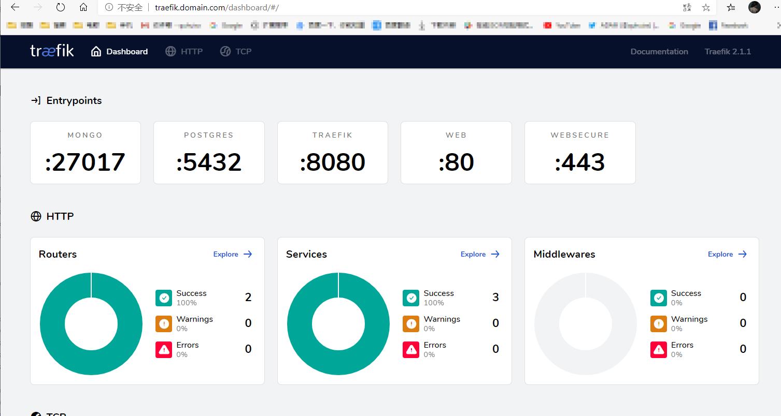
Task: Click the site info insecure icon
Action: (x=109, y=7)
